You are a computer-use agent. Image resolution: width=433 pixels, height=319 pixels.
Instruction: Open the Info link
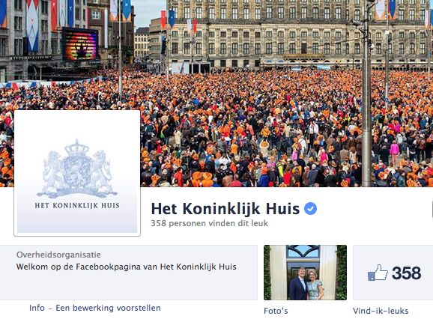click(37, 308)
